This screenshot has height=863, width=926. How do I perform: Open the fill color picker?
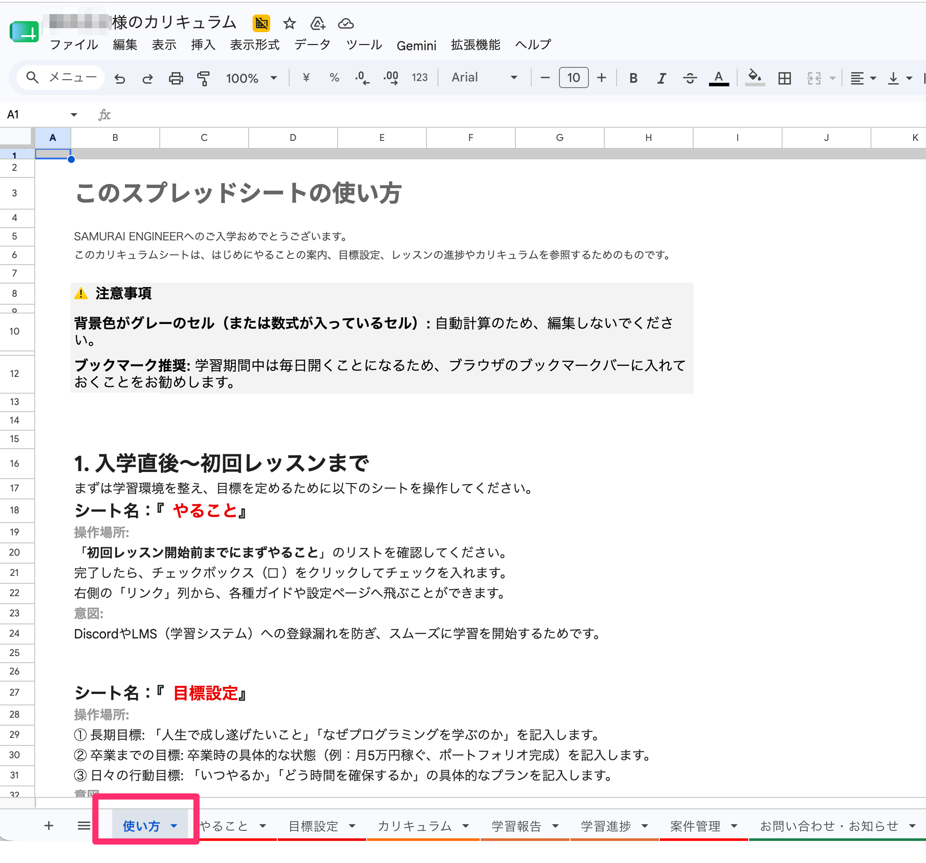click(x=755, y=77)
